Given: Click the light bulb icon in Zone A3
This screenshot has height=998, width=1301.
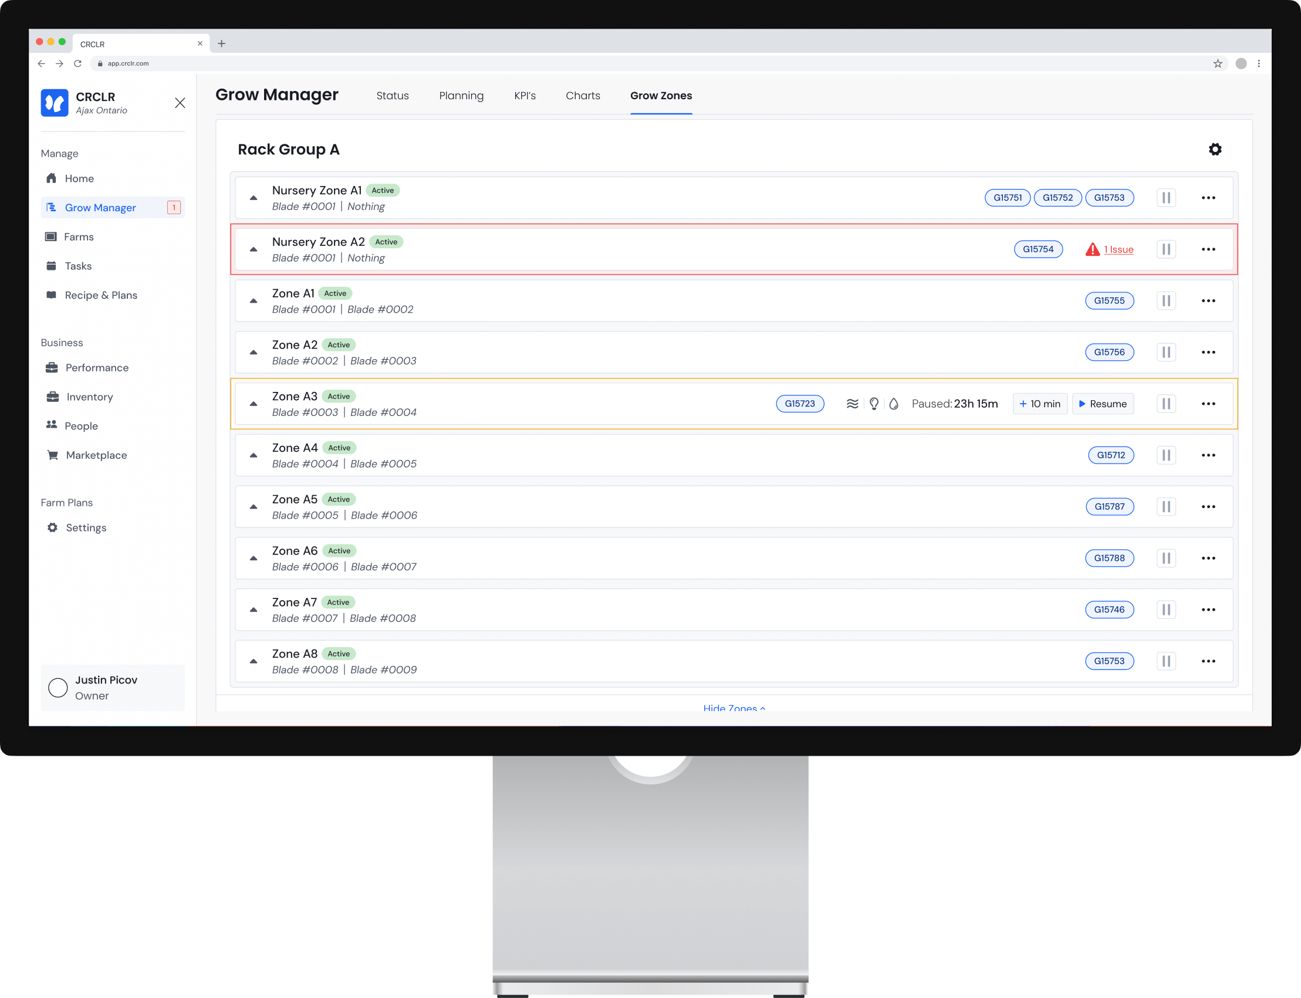Looking at the screenshot, I should 874,404.
